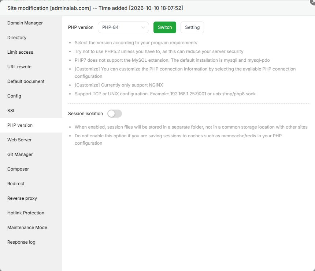The image size is (315, 271).
Task: Open the Domain Manager tab
Action: (31, 23)
